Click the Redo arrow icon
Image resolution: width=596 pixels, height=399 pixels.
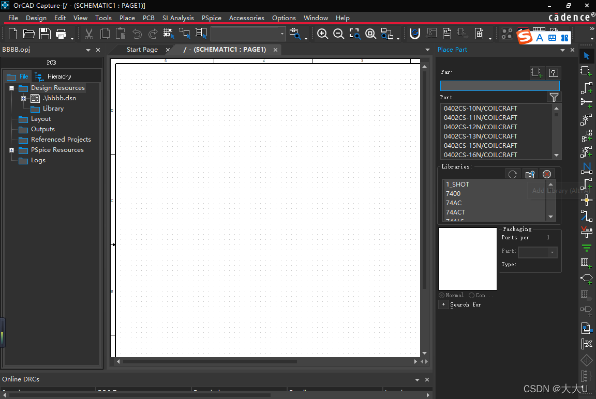153,34
